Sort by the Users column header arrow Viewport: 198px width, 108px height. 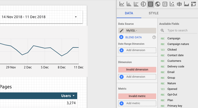(74, 96)
